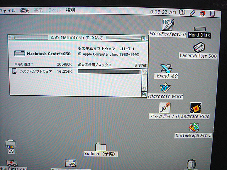Click the Apple Computer, Inc. 1983-1993 copyright
The height and width of the screenshot is (170, 227).
point(109,54)
